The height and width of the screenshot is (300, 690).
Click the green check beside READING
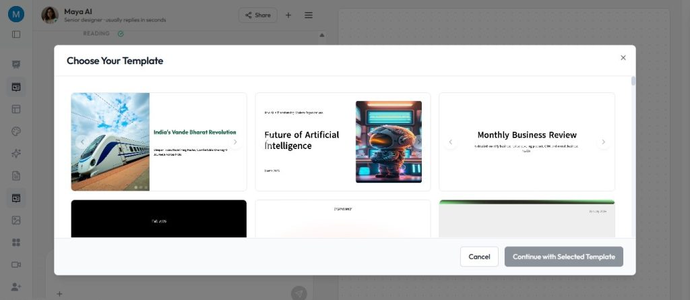pos(121,34)
